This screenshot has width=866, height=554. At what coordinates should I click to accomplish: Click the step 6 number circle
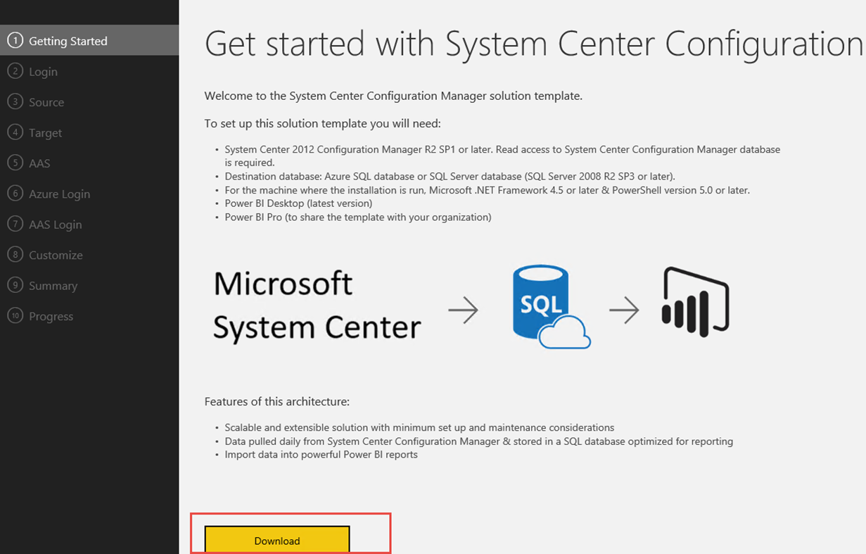(15, 193)
